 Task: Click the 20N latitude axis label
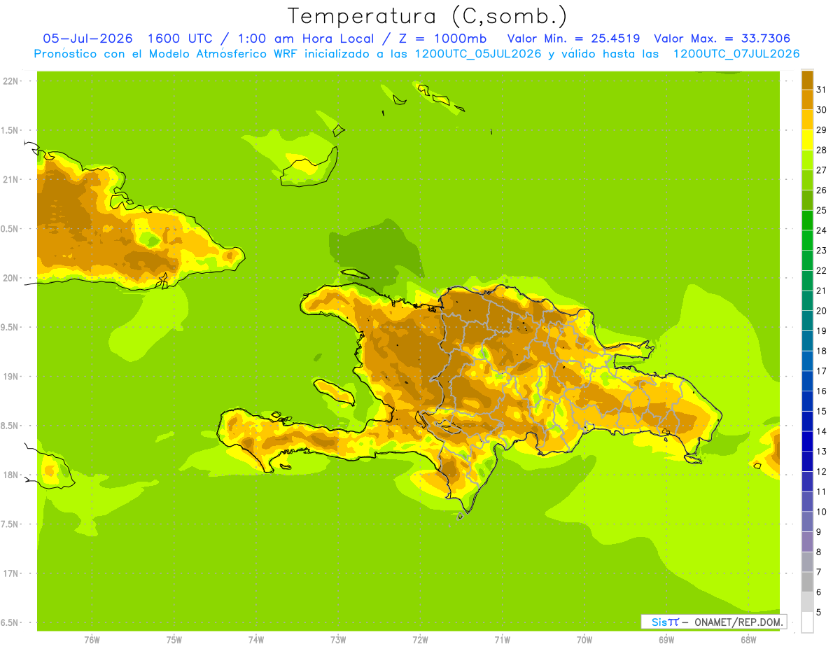(11, 278)
